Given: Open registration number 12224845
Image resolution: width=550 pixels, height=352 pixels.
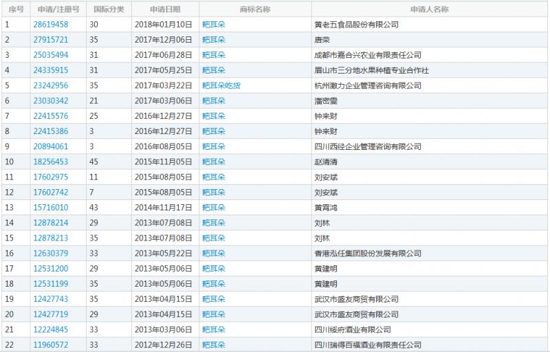Looking at the screenshot, I should [x=50, y=329].
